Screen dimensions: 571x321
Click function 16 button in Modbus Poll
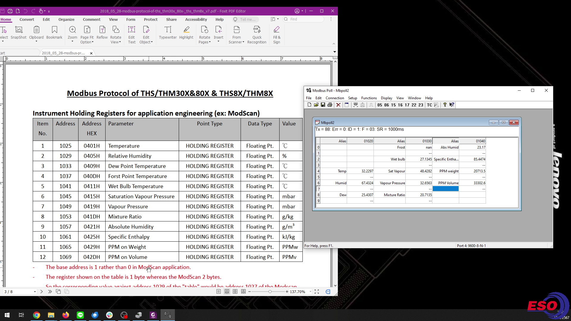point(400,105)
